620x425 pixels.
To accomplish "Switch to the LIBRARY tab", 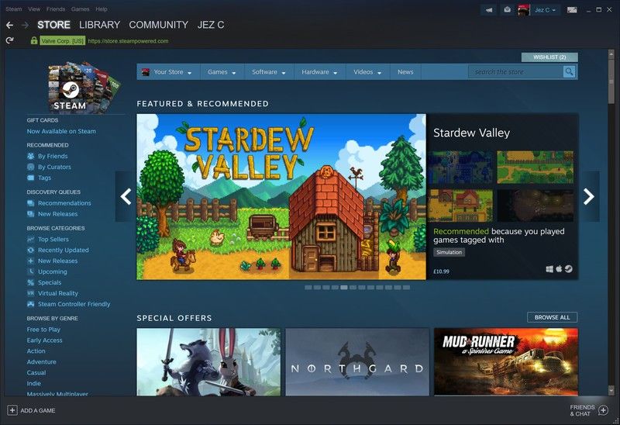I will pos(100,25).
